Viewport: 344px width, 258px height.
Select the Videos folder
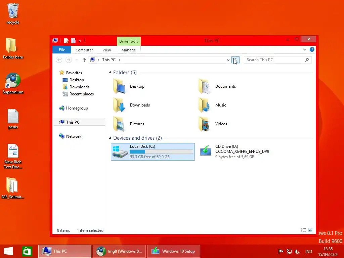click(x=212, y=124)
